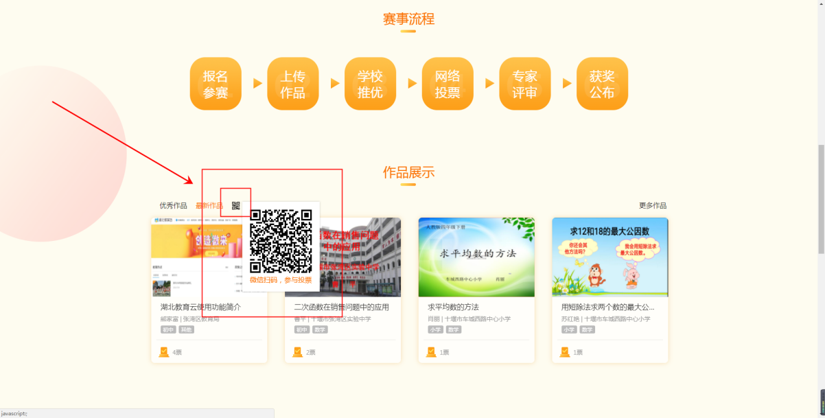Click the 赛事流程 heading

[x=408, y=19]
